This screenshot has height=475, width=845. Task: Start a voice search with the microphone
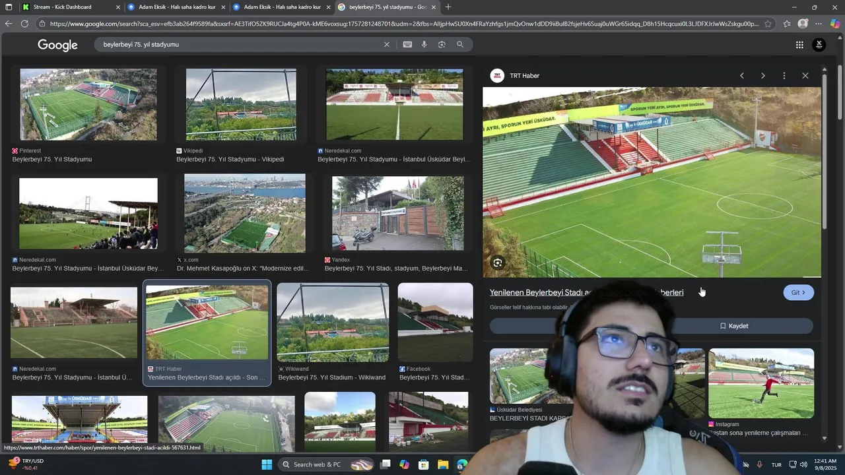point(424,44)
